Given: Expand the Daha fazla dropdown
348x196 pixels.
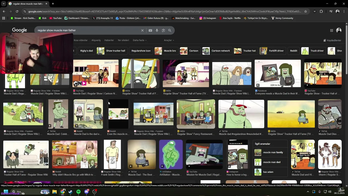Looking at the screenshot, I should click(x=139, y=40).
